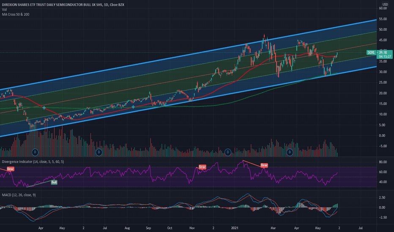Open the Divergence Indicator legend label
The image size is (394, 232).
tap(33, 162)
